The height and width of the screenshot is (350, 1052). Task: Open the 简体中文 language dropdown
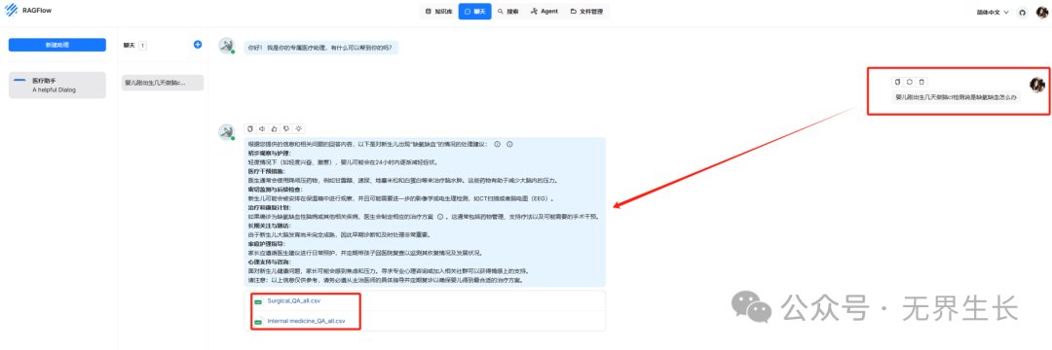[x=993, y=12]
